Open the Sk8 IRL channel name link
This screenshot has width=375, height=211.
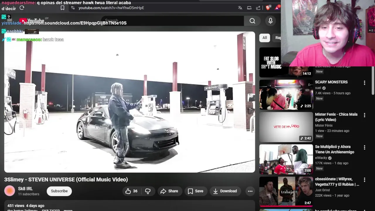point(25,189)
